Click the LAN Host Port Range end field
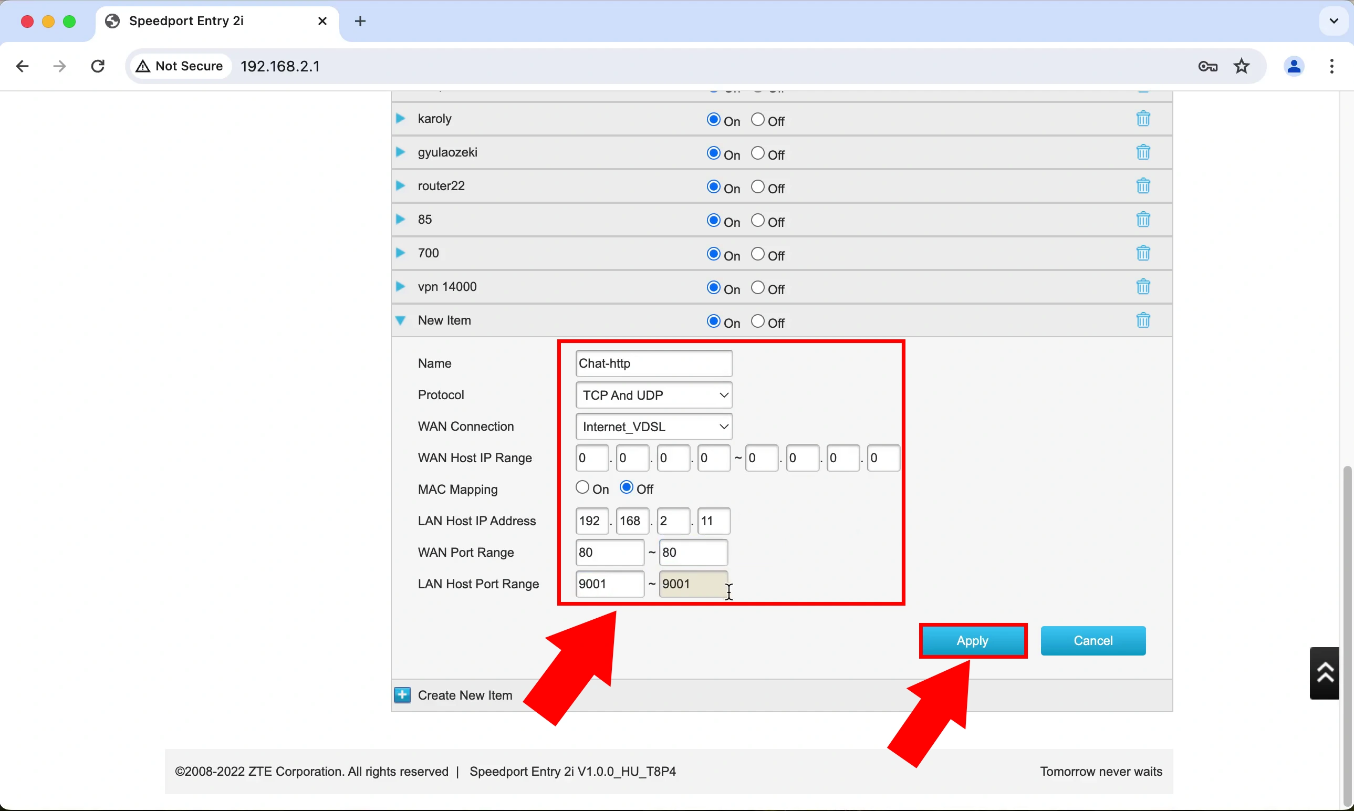This screenshot has height=811, width=1354. (x=693, y=584)
